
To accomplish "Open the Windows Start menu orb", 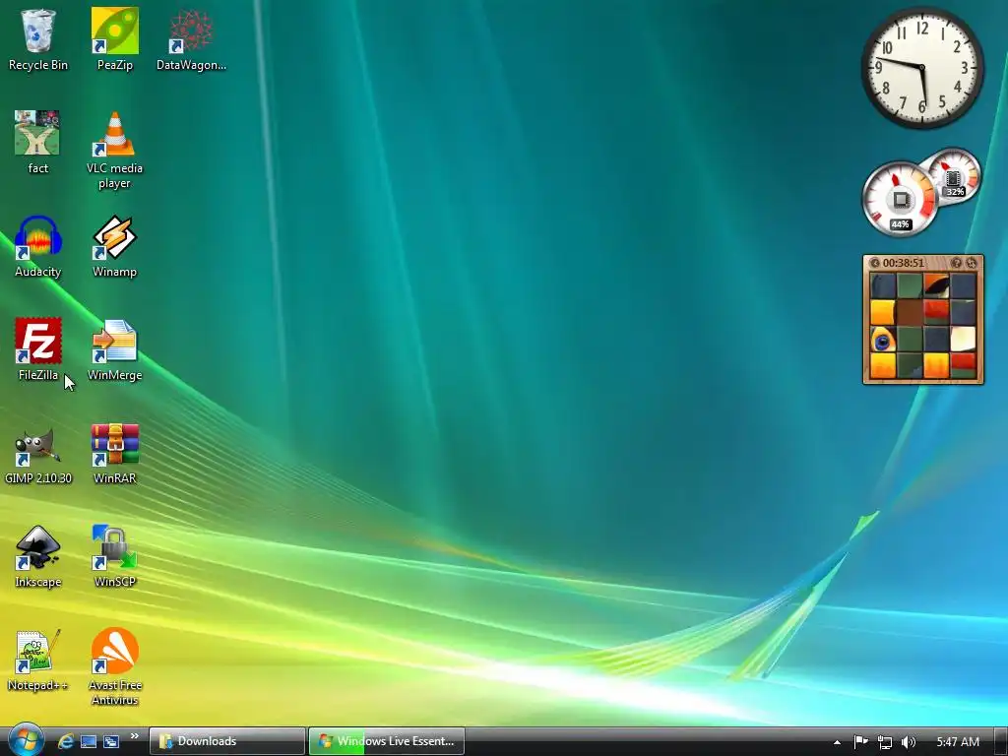I will pyautogui.click(x=25, y=739).
